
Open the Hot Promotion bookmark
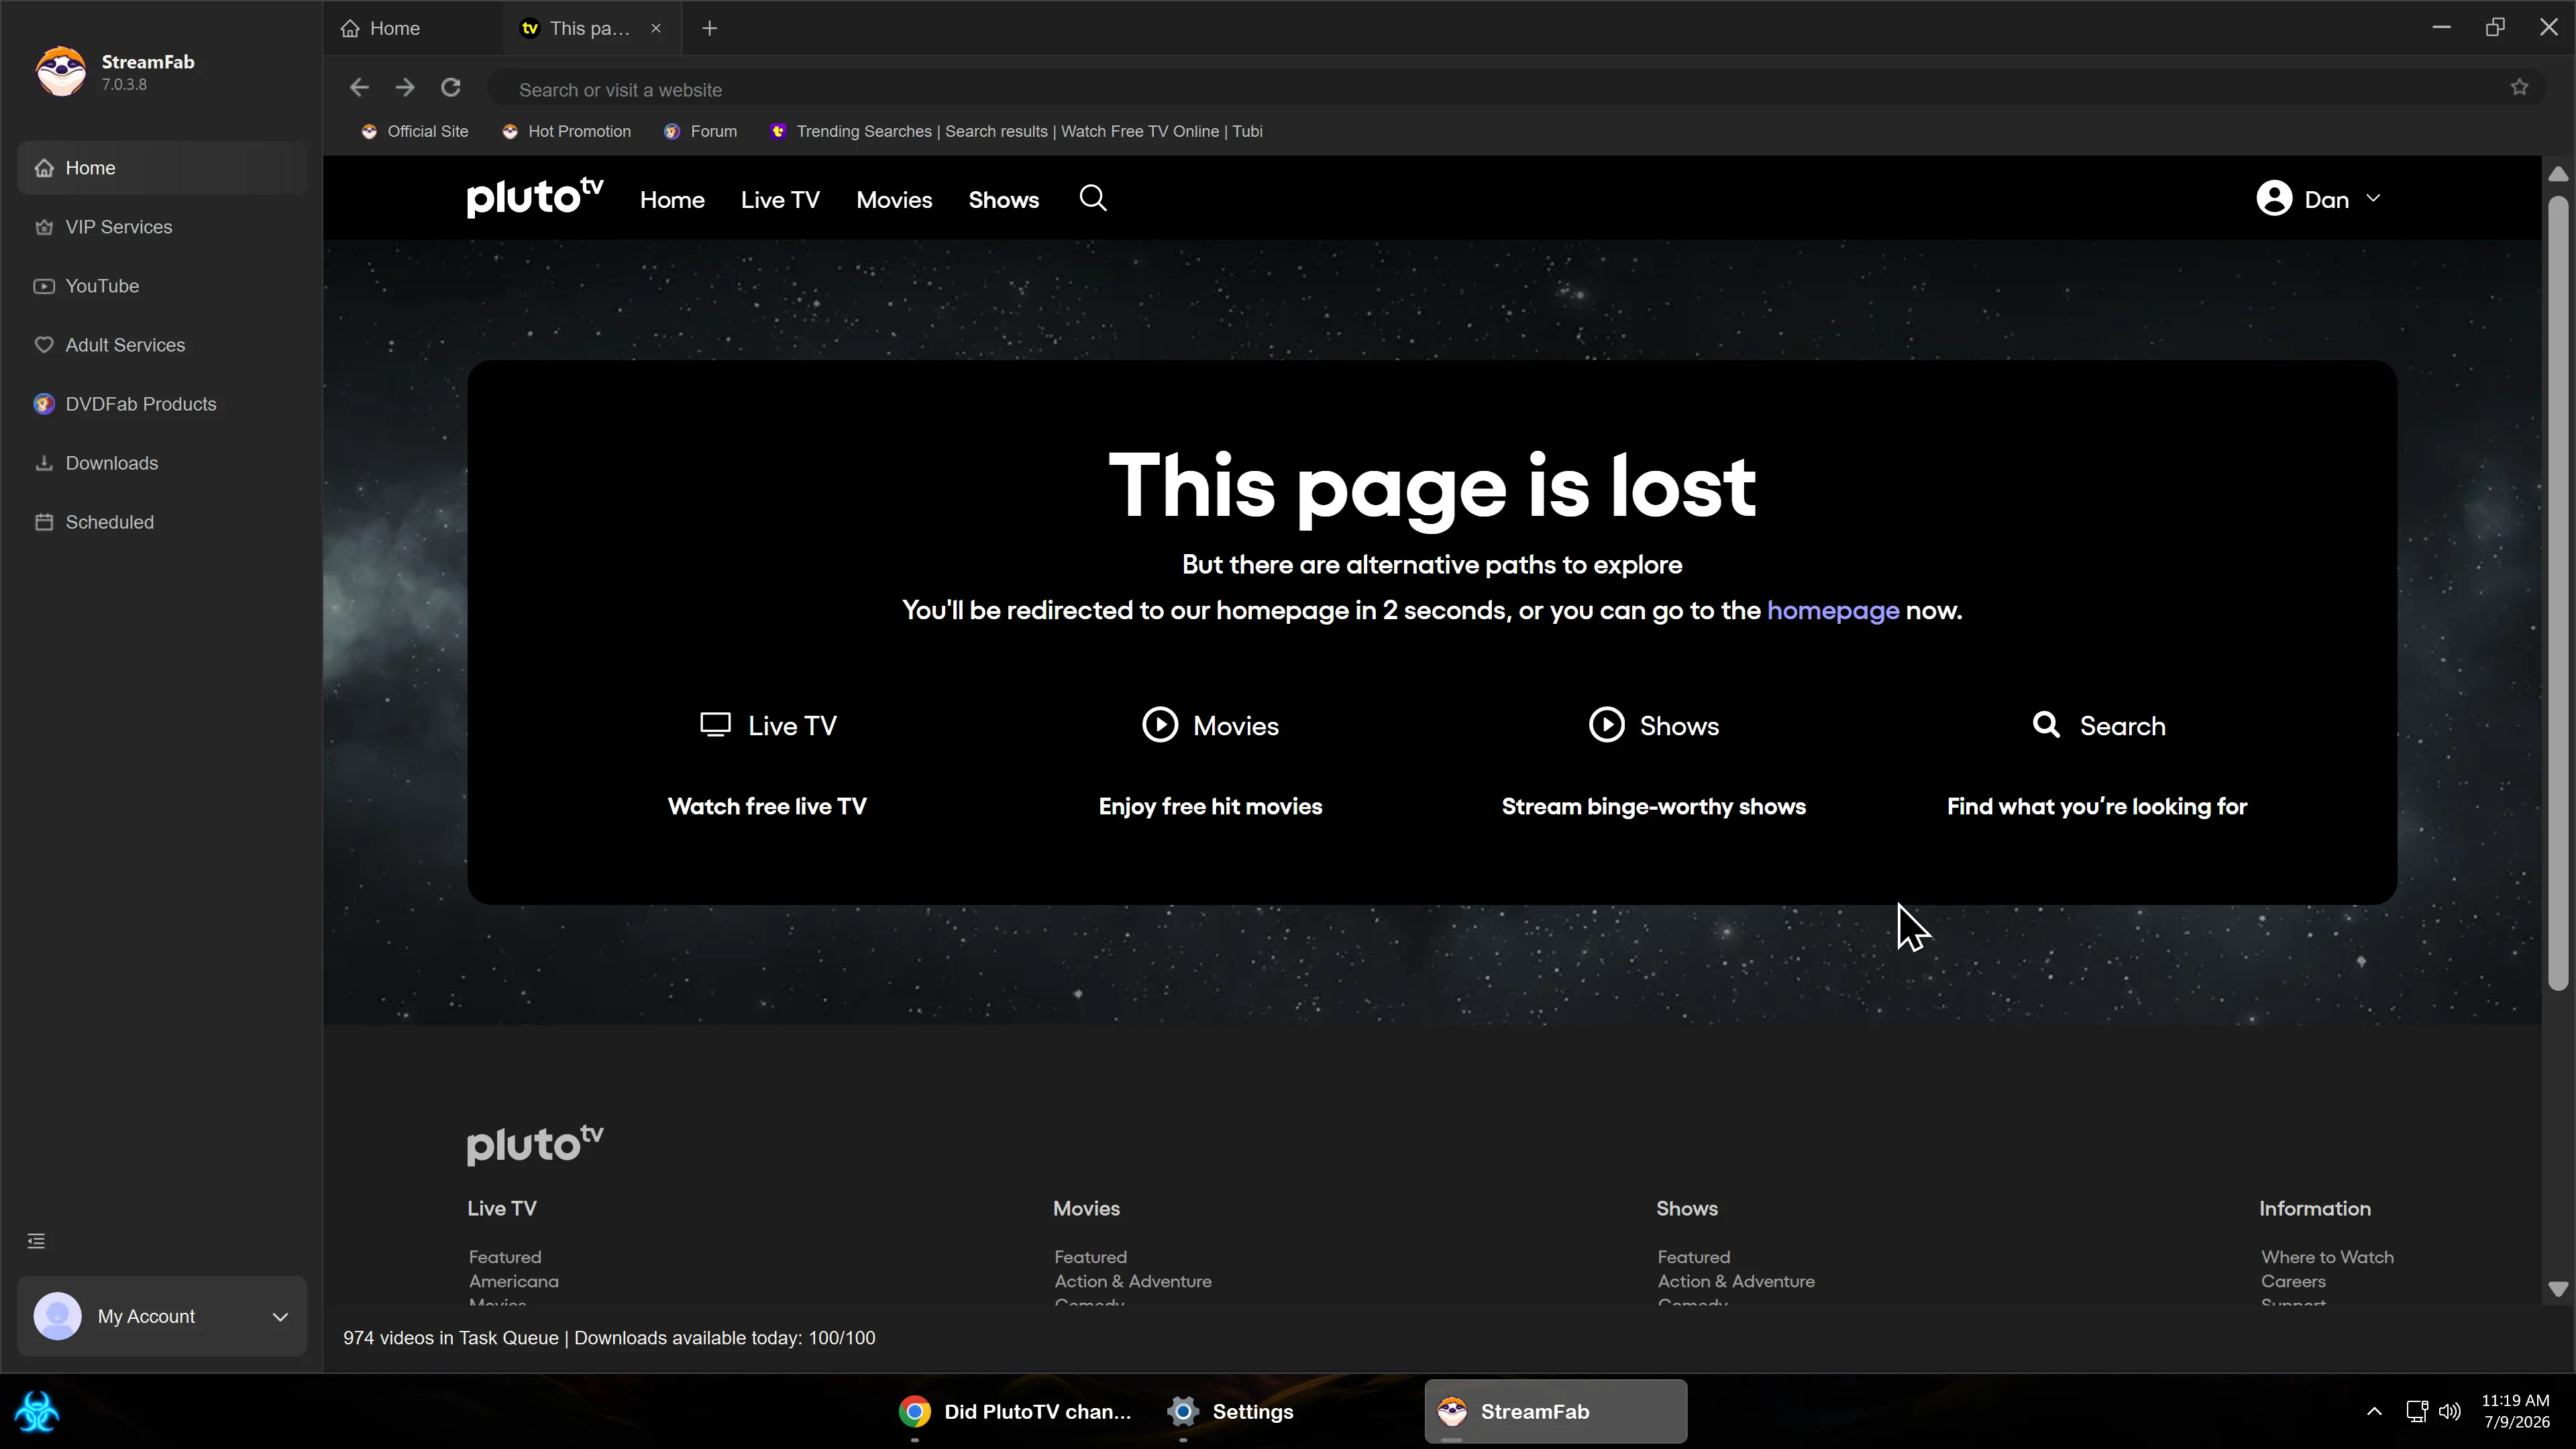(x=566, y=131)
